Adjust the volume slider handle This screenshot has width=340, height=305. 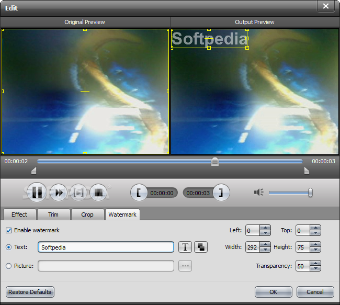310,193
